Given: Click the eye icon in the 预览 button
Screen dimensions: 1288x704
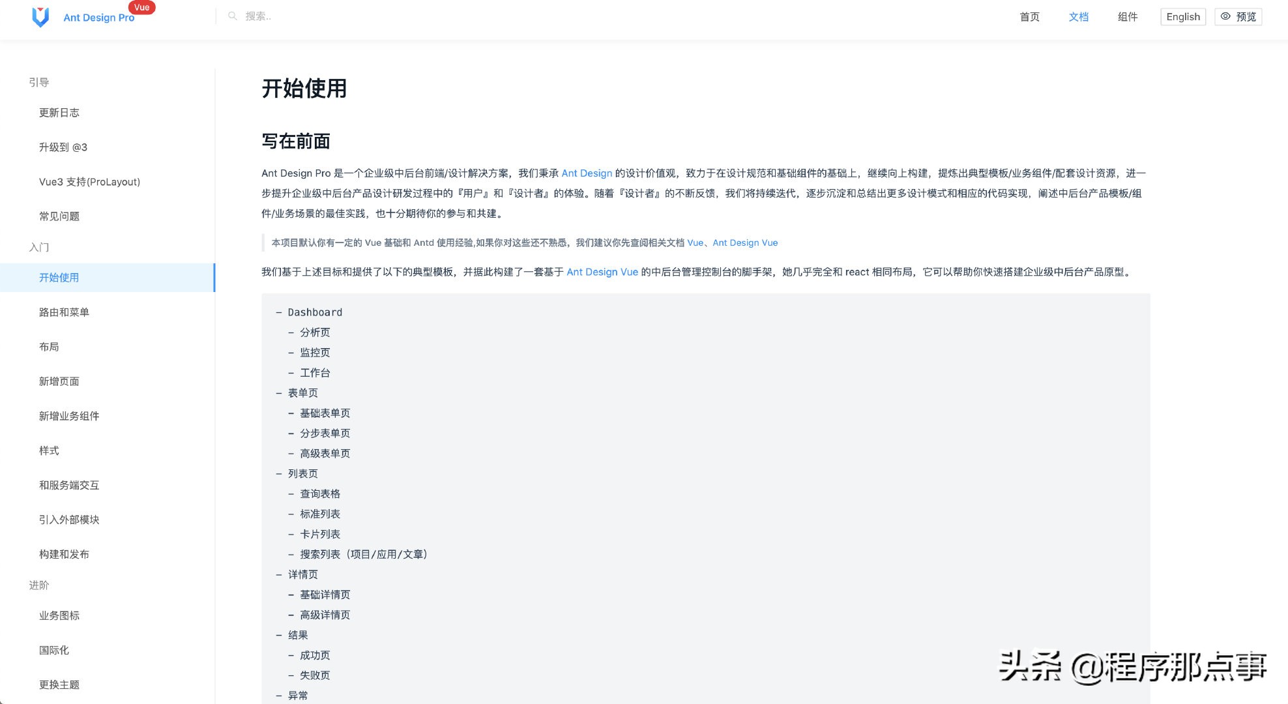Looking at the screenshot, I should (1225, 16).
